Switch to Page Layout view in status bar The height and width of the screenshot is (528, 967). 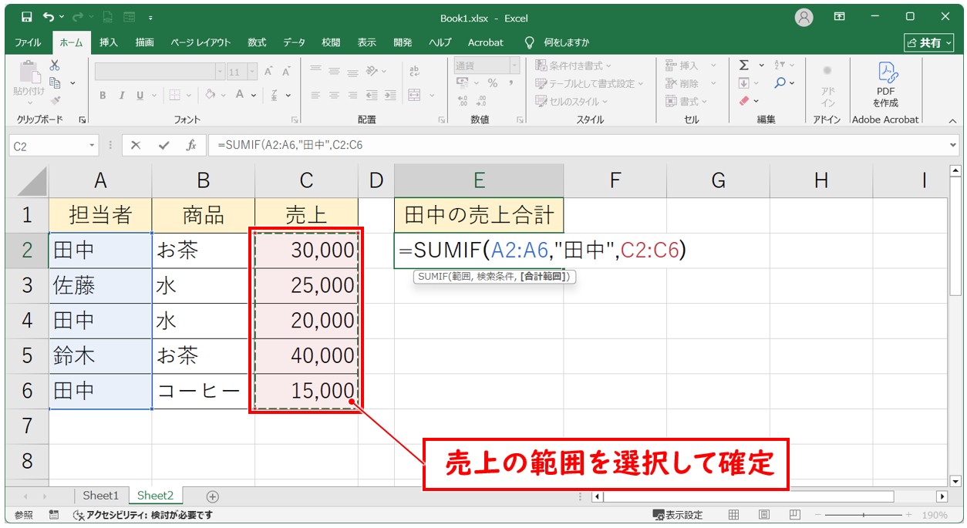pyautogui.click(x=763, y=515)
